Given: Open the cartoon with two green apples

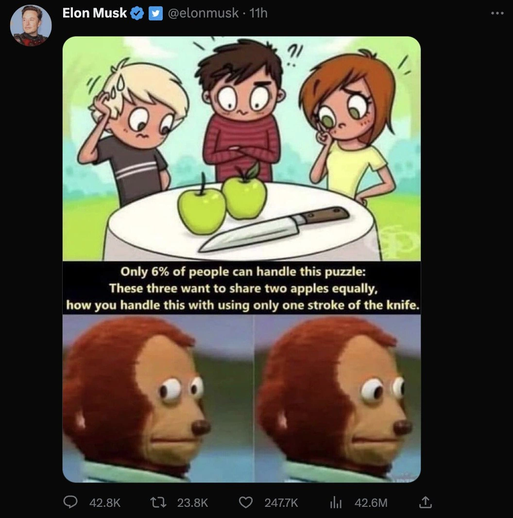Looking at the screenshot, I should (241, 149).
